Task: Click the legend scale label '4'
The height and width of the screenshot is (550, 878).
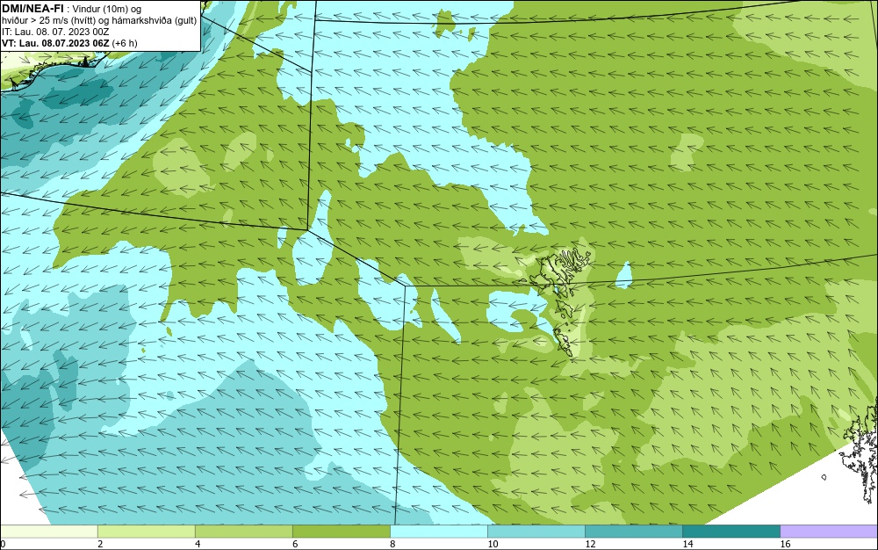Action: (x=198, y=544)
